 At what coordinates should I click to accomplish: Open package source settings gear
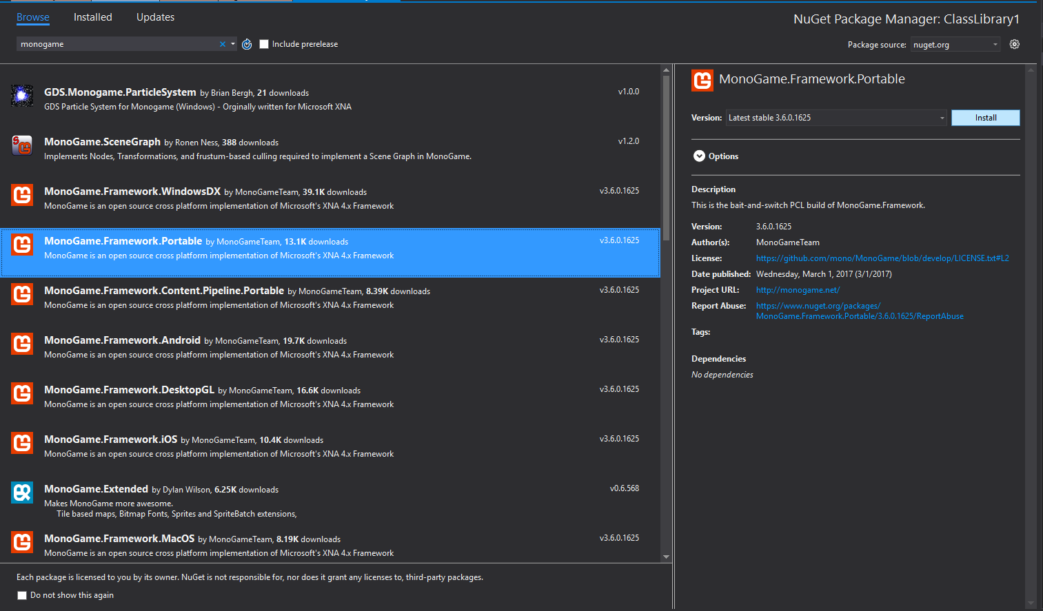click(x=1015, y=44)
